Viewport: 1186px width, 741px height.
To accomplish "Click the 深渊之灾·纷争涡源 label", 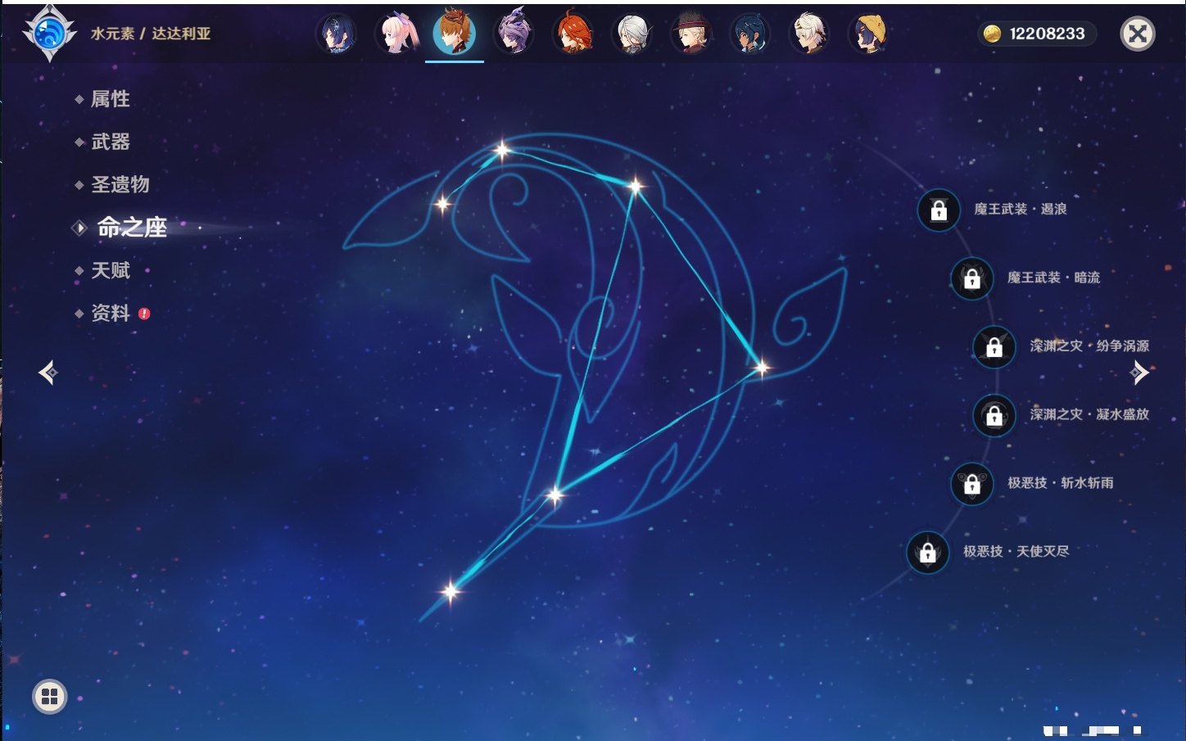I will (1090, 346).
